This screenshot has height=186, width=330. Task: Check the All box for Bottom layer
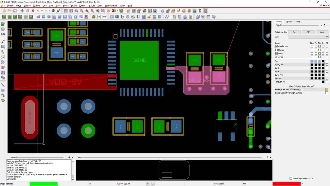(x=327, y=78)
